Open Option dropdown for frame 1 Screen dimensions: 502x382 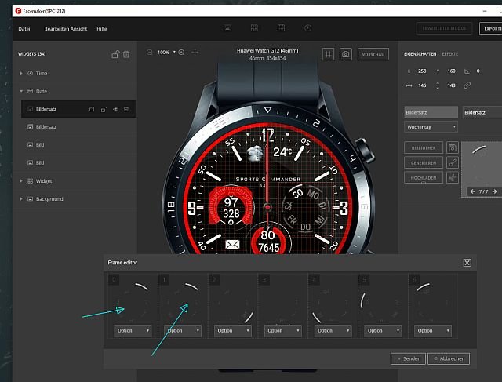[183, 331]
